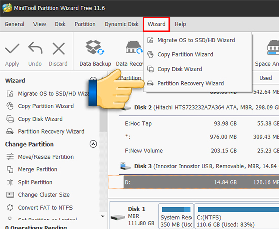Click sidebar Copy Partition Wizard icon
The width and height of the screenshot is (279, 229).
pyautogui.click(x=10, y=106)
